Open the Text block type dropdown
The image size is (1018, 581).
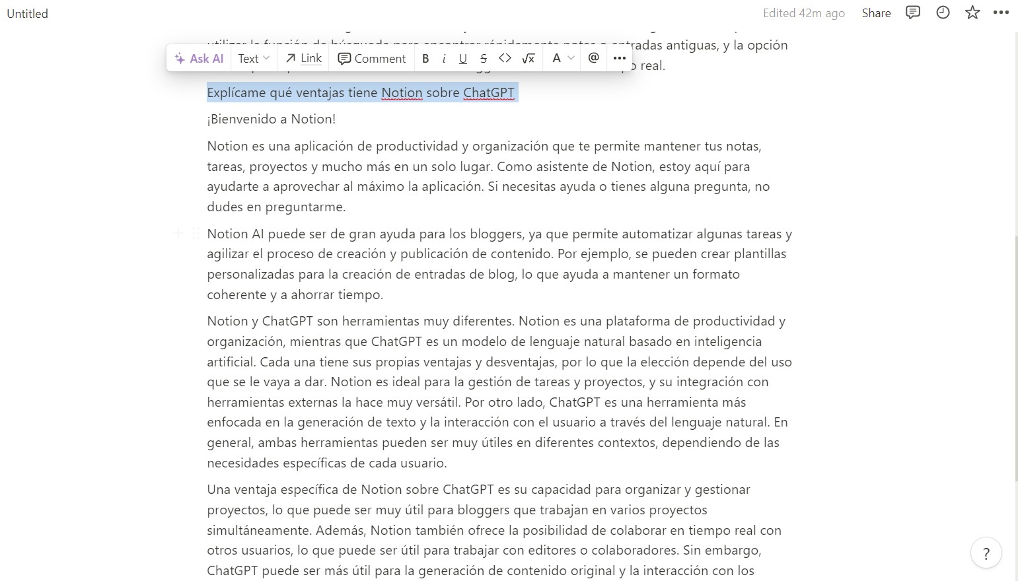pos(254,58)
